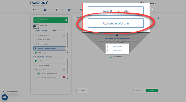Go to the Tax Returns tab

pyautogui.click(x=72, y=10)
